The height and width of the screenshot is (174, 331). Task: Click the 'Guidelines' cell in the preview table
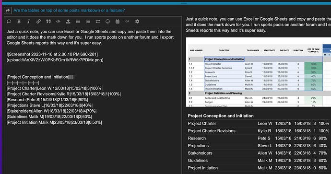tap(198, 161)
